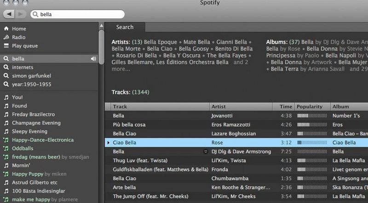
Task: Open Play queue in the sidebar
Action: click(25, 46)
